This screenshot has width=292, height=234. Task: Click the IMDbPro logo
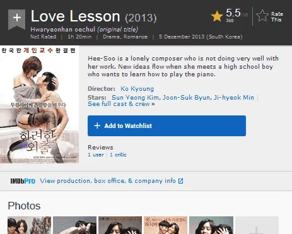tap(23, 181)
